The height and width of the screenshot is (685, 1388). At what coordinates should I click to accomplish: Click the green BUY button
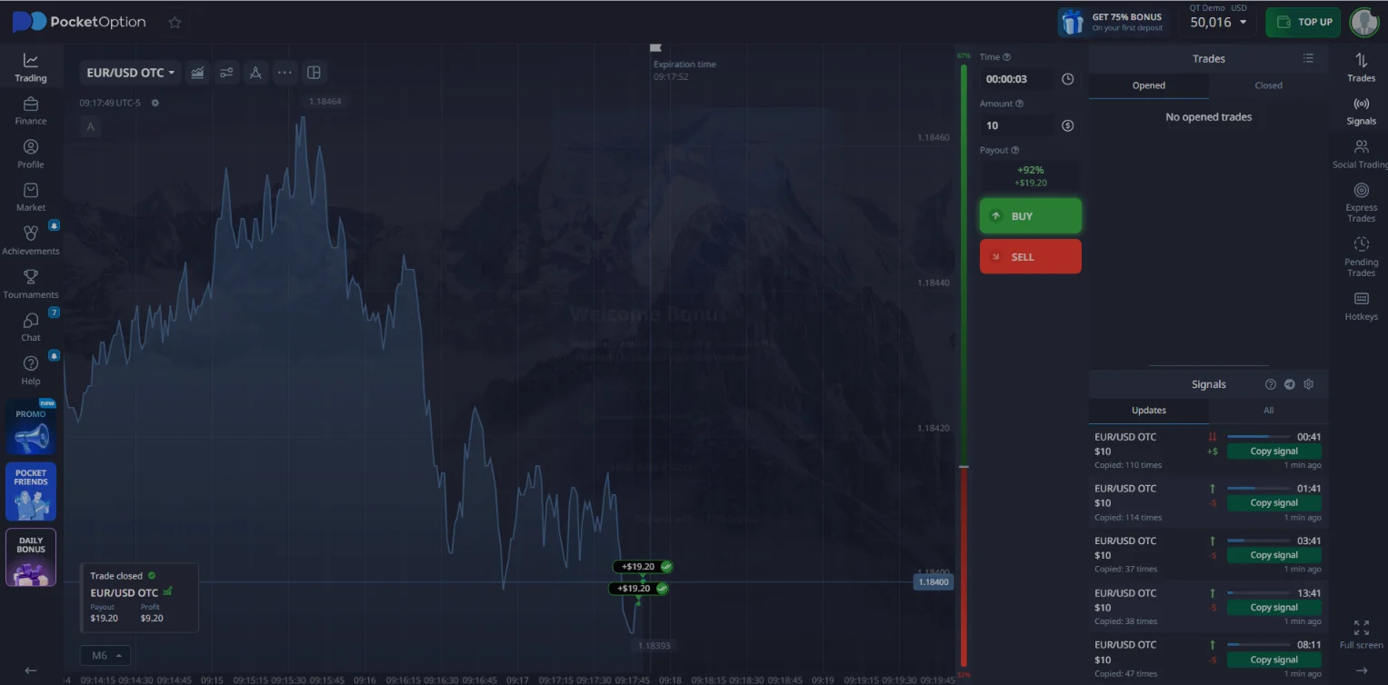pos(1031,216)
